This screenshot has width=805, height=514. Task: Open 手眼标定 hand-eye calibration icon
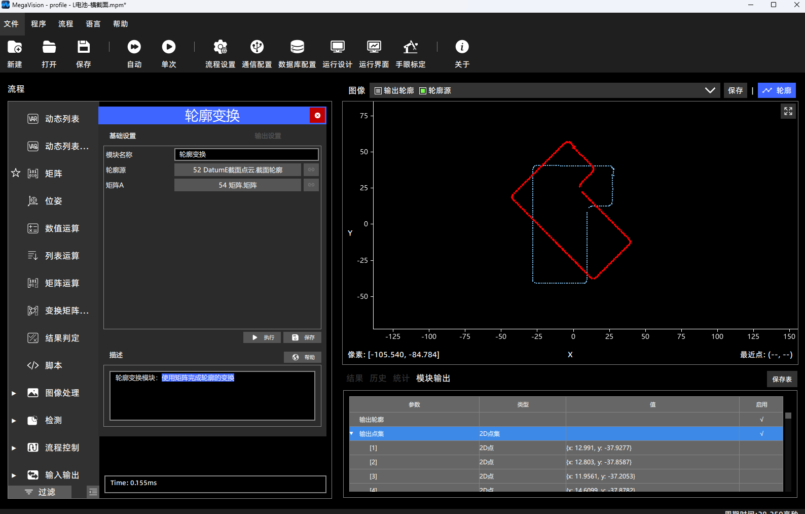click(x=411, y=47)
